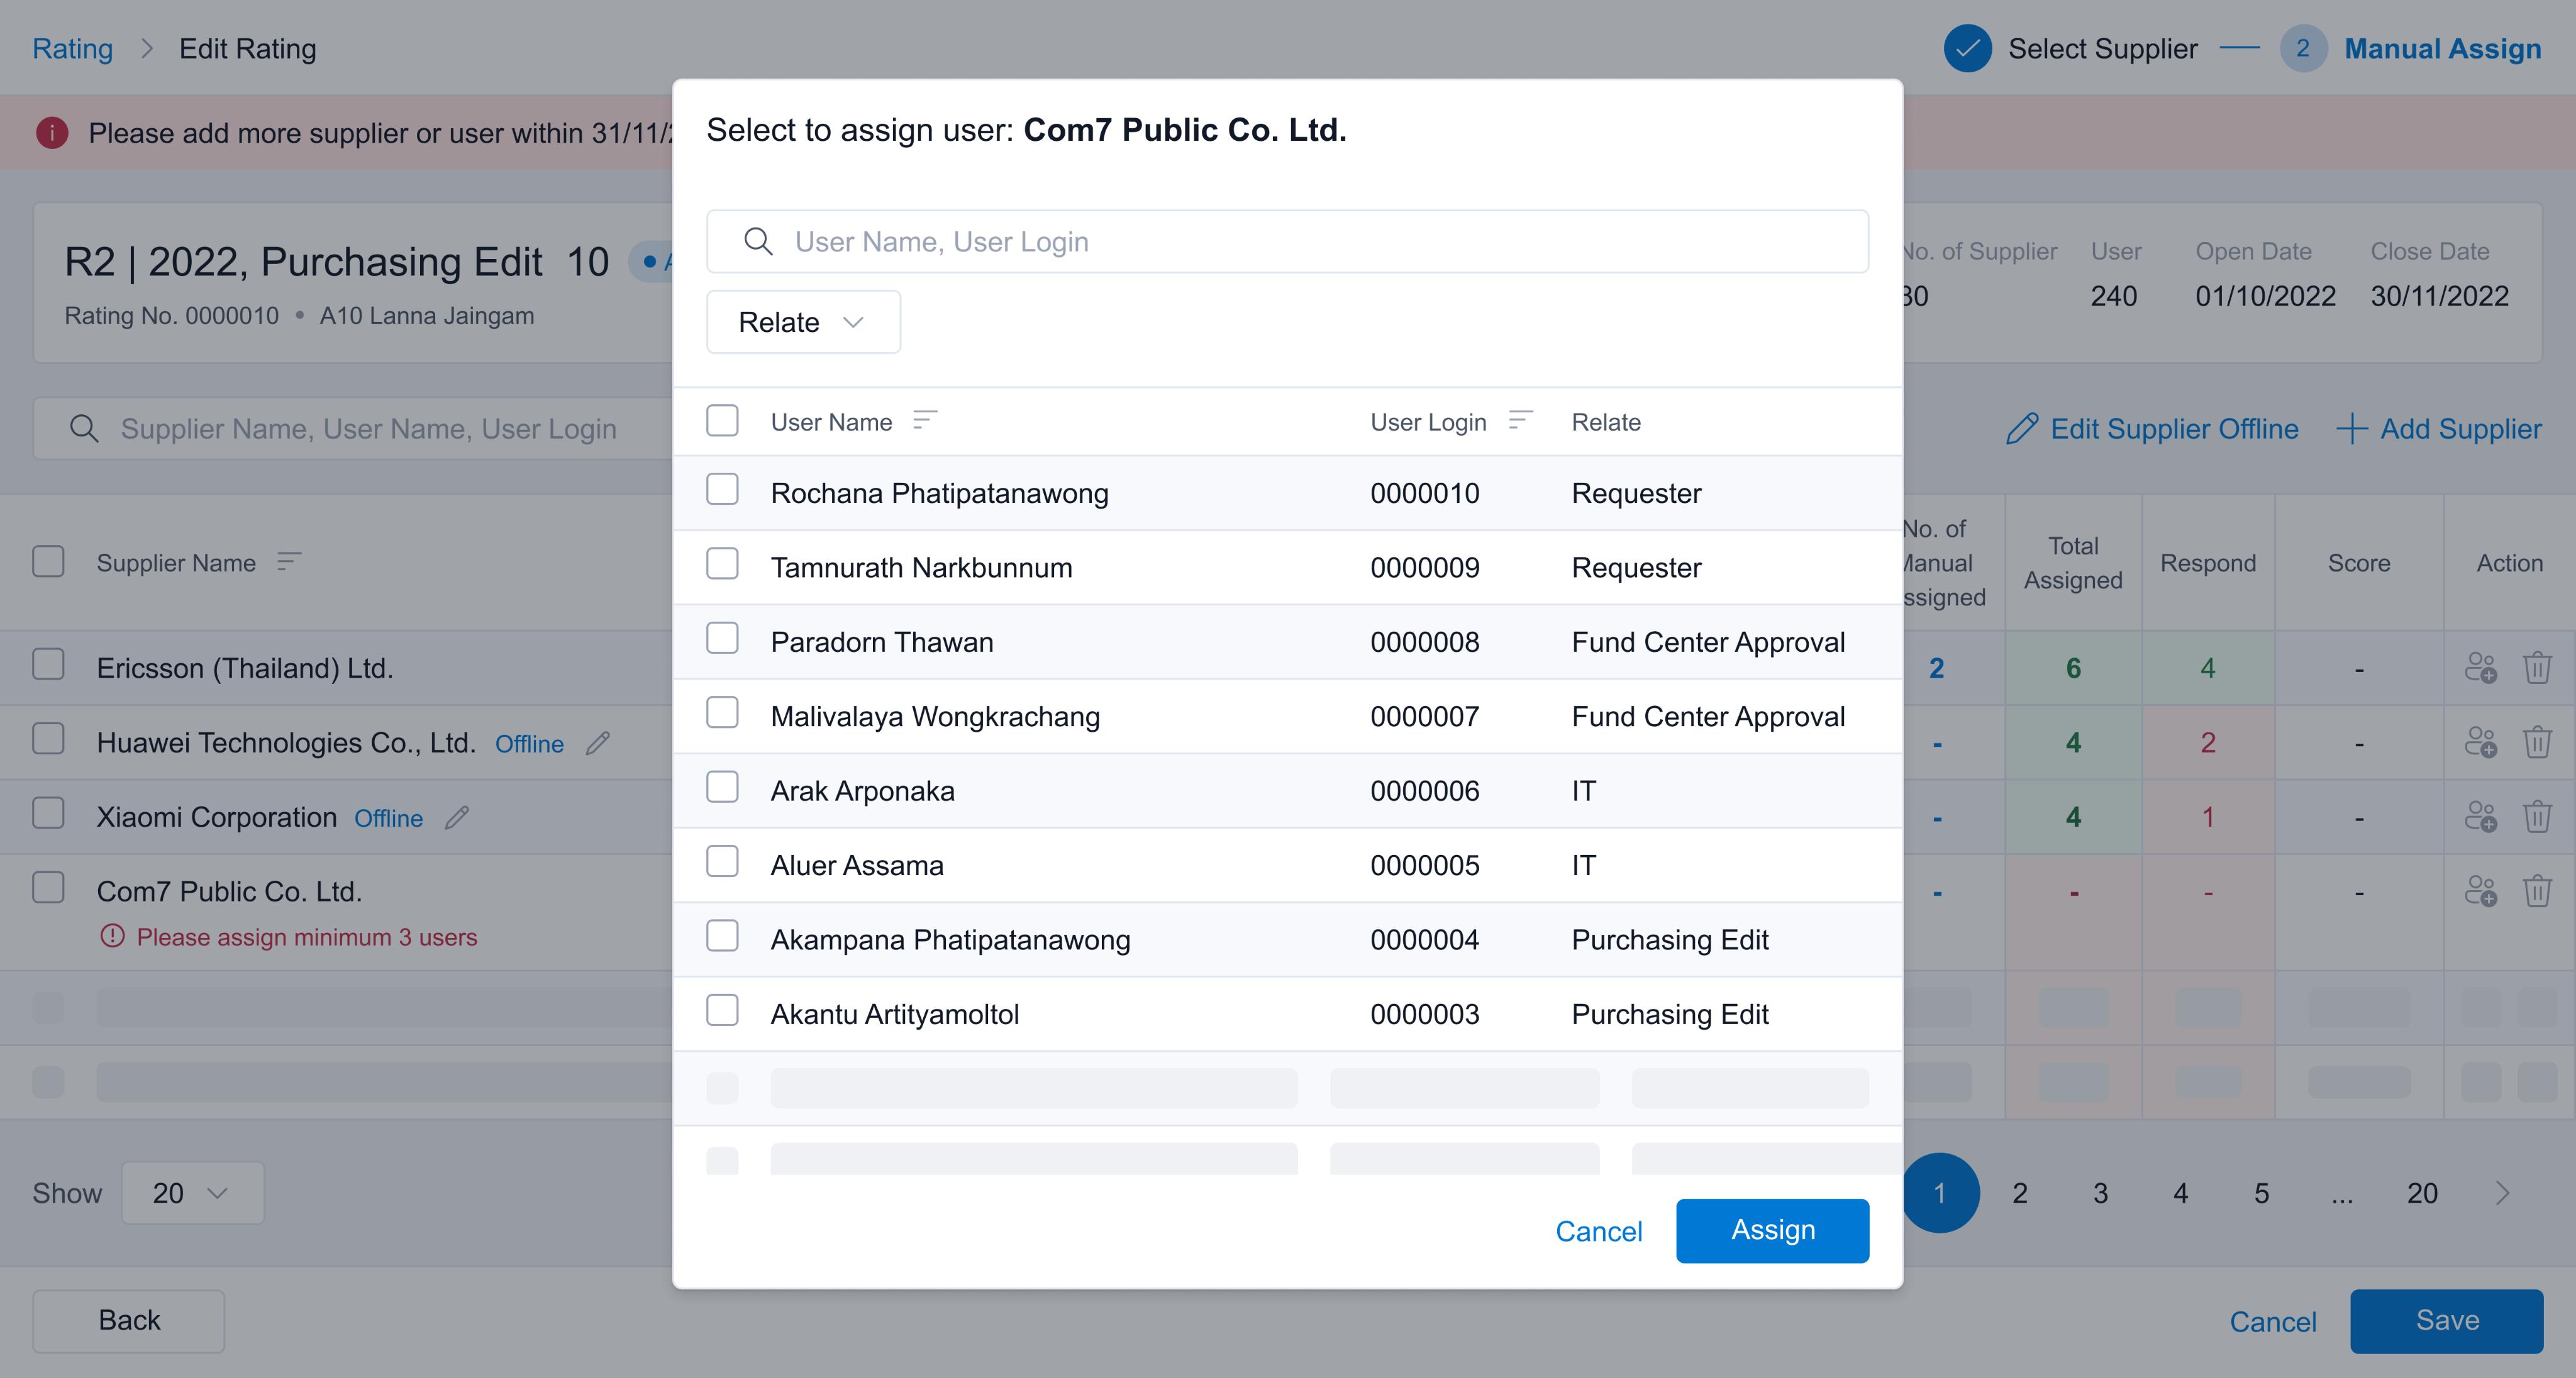The image size is (2576, 1378).
Task: Click the assign user icon for Xiaomi row
Action: click(2481, 817)
